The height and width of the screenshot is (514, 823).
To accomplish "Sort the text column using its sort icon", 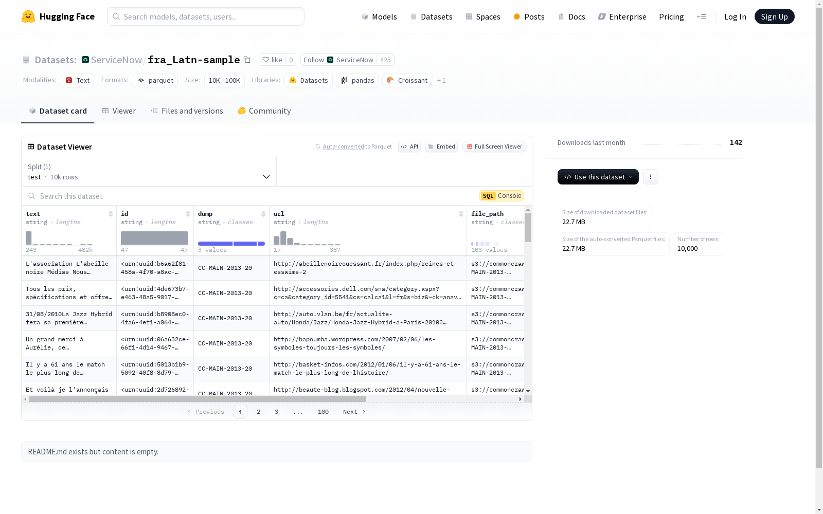I will click(111, 214).
